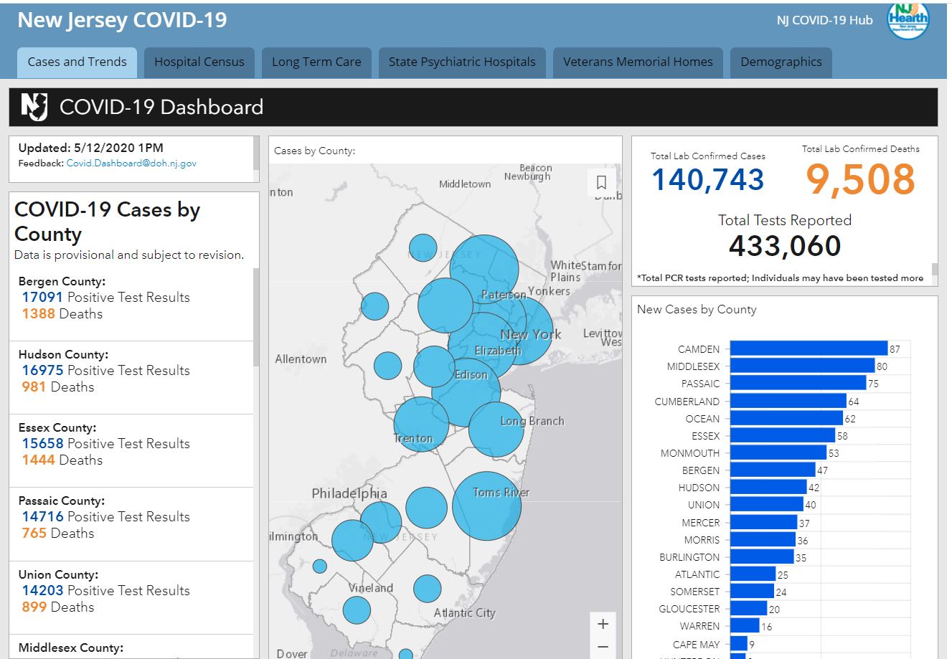Click the Bergen bar showing 47 cases
The width and height of the screenshot is (952, 659).
tap(773, 470)
